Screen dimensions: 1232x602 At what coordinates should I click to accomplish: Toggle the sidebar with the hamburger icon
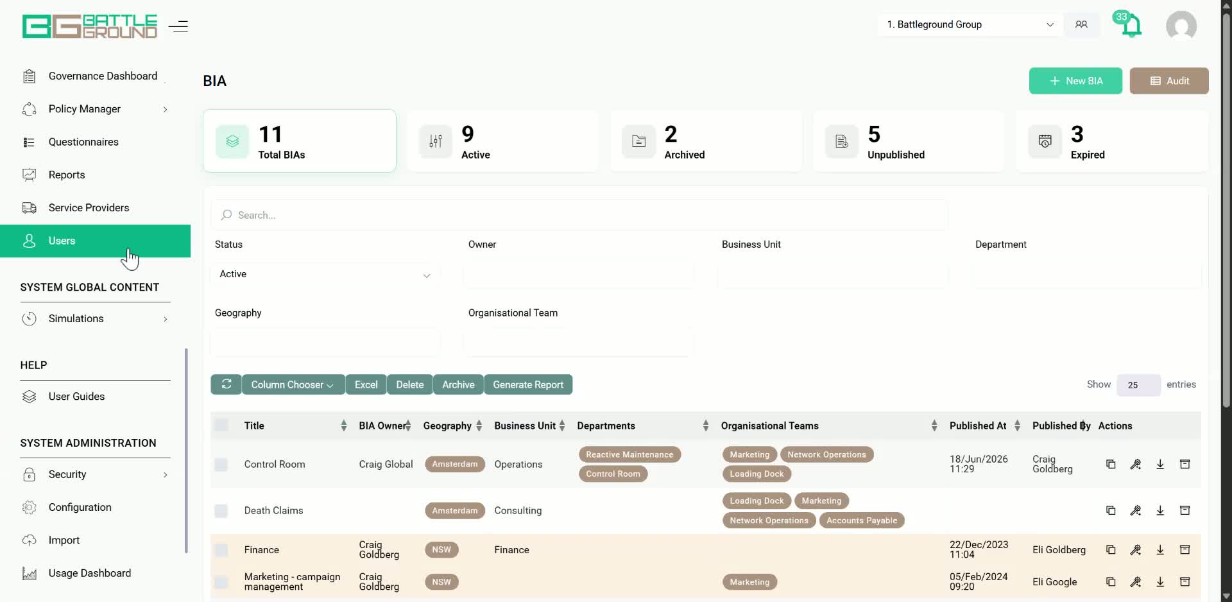pos(178,26)
